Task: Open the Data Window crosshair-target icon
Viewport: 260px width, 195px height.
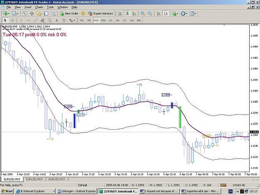Action: (32, 13)
